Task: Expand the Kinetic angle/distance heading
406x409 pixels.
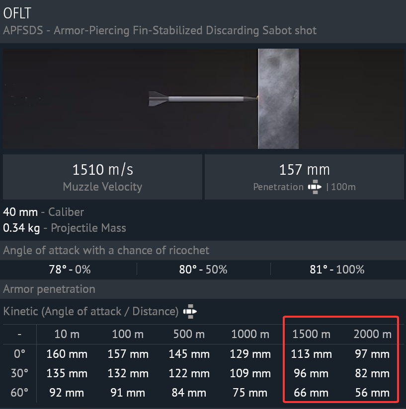Action: 91,311
